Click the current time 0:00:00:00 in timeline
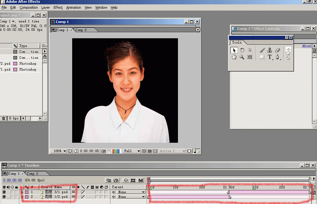This screenshot has width=317, height=204. (x=12, y=180)
